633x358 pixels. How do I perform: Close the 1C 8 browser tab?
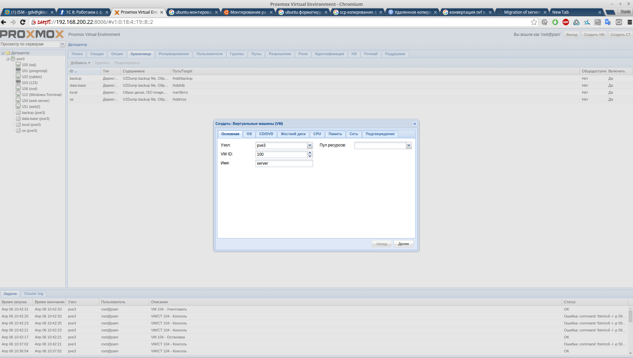pos(107,12)
